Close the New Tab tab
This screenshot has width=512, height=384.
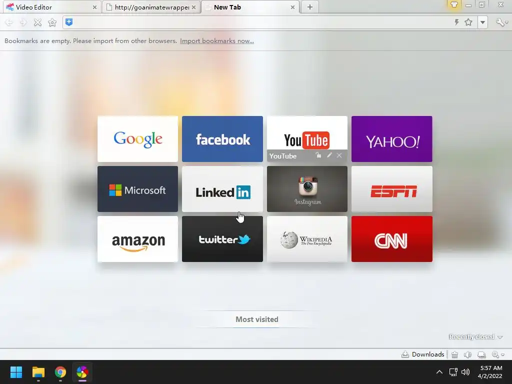(x=293, y=7)
